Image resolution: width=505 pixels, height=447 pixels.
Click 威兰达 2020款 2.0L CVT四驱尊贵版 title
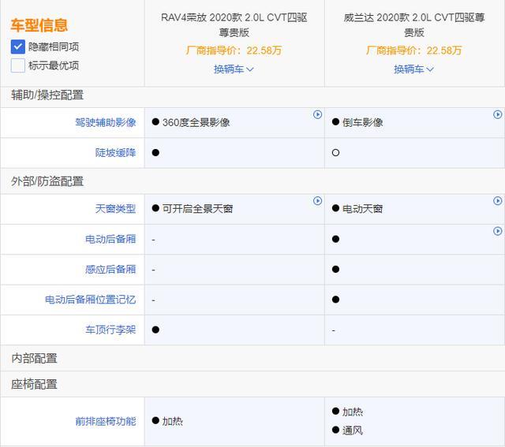click(414, 24)
